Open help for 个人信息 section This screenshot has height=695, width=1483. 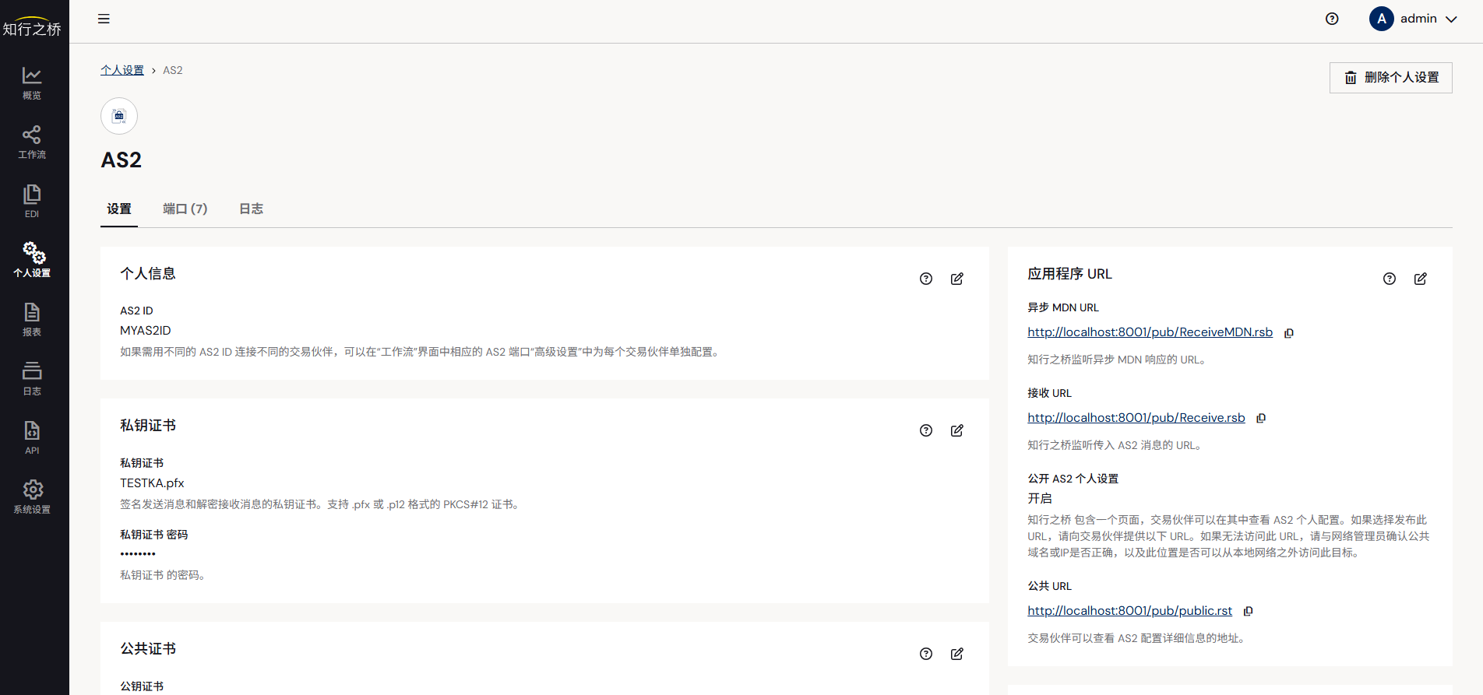(x=926, y=279)
